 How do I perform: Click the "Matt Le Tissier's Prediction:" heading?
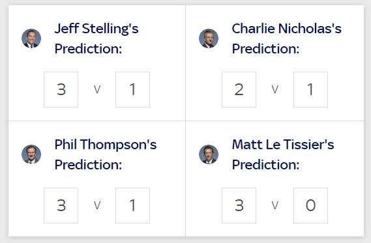(x=283, y=154)
